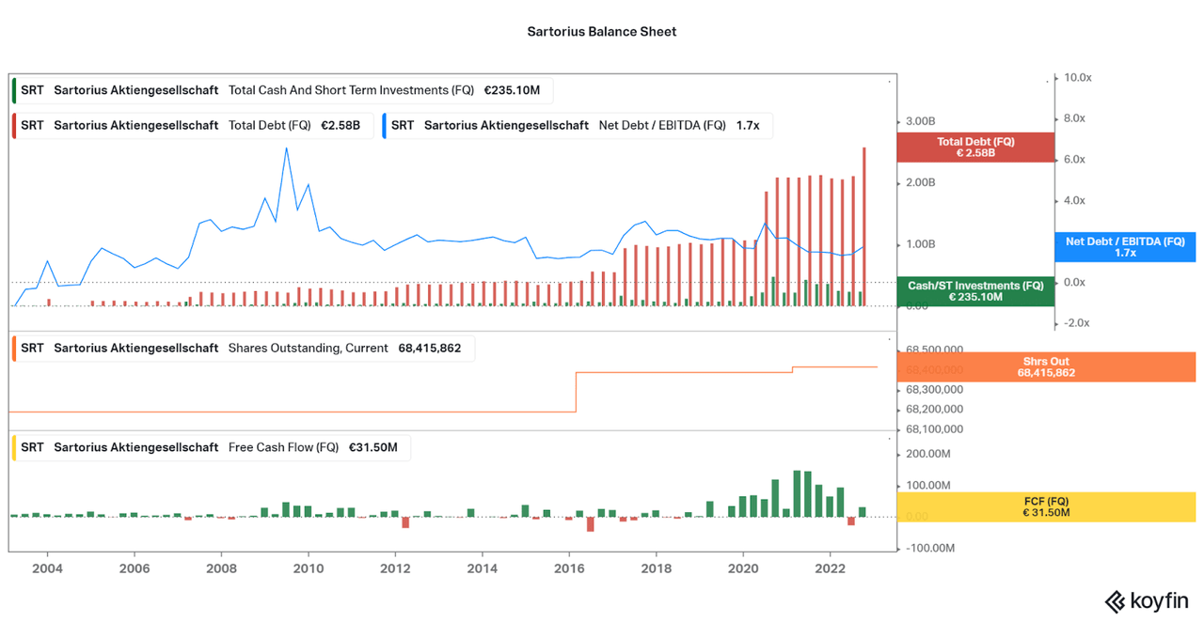Image resolution: width=1204 pixels, height=622 pixels.
Task: Click the blue Net Debt / EBITDA axis badge
Action: [1125, 247]
